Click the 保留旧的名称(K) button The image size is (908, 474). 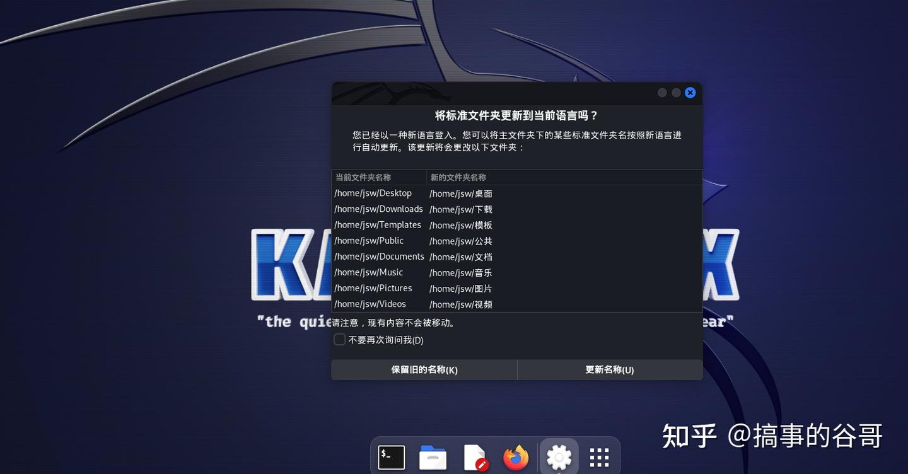[424, 369]
